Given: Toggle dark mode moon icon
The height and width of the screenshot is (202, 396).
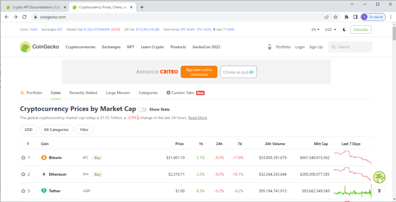Looking at the screenshot, I should click(344, 30).
